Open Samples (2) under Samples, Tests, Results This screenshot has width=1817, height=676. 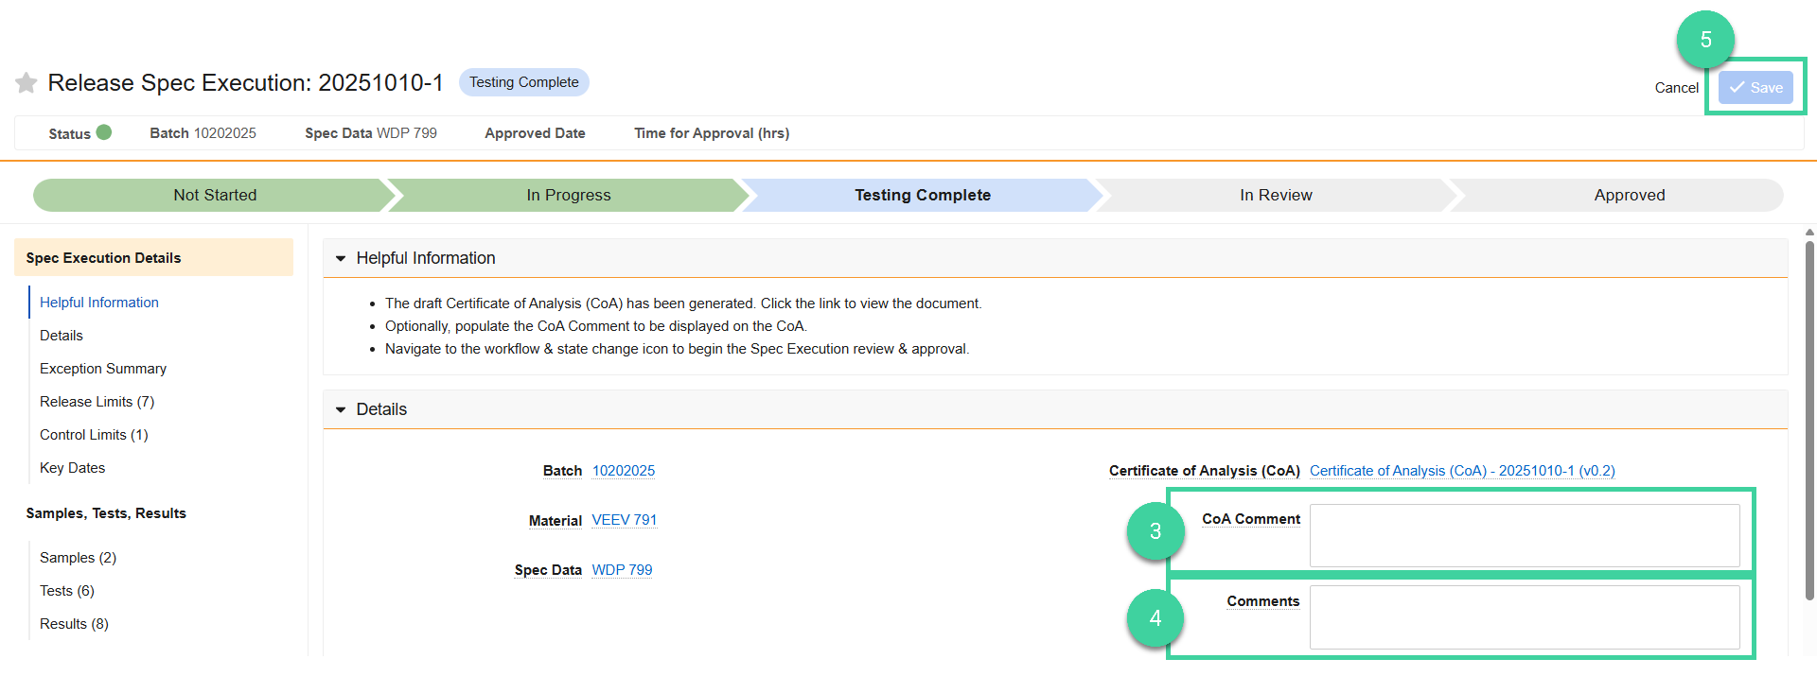(78, 557)
